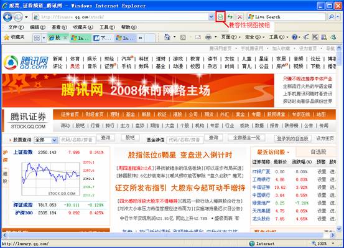This screenshot has height=248, width=344.
Task: Open the red 奥运 Olympics link
Action: (x=75, y=66)
